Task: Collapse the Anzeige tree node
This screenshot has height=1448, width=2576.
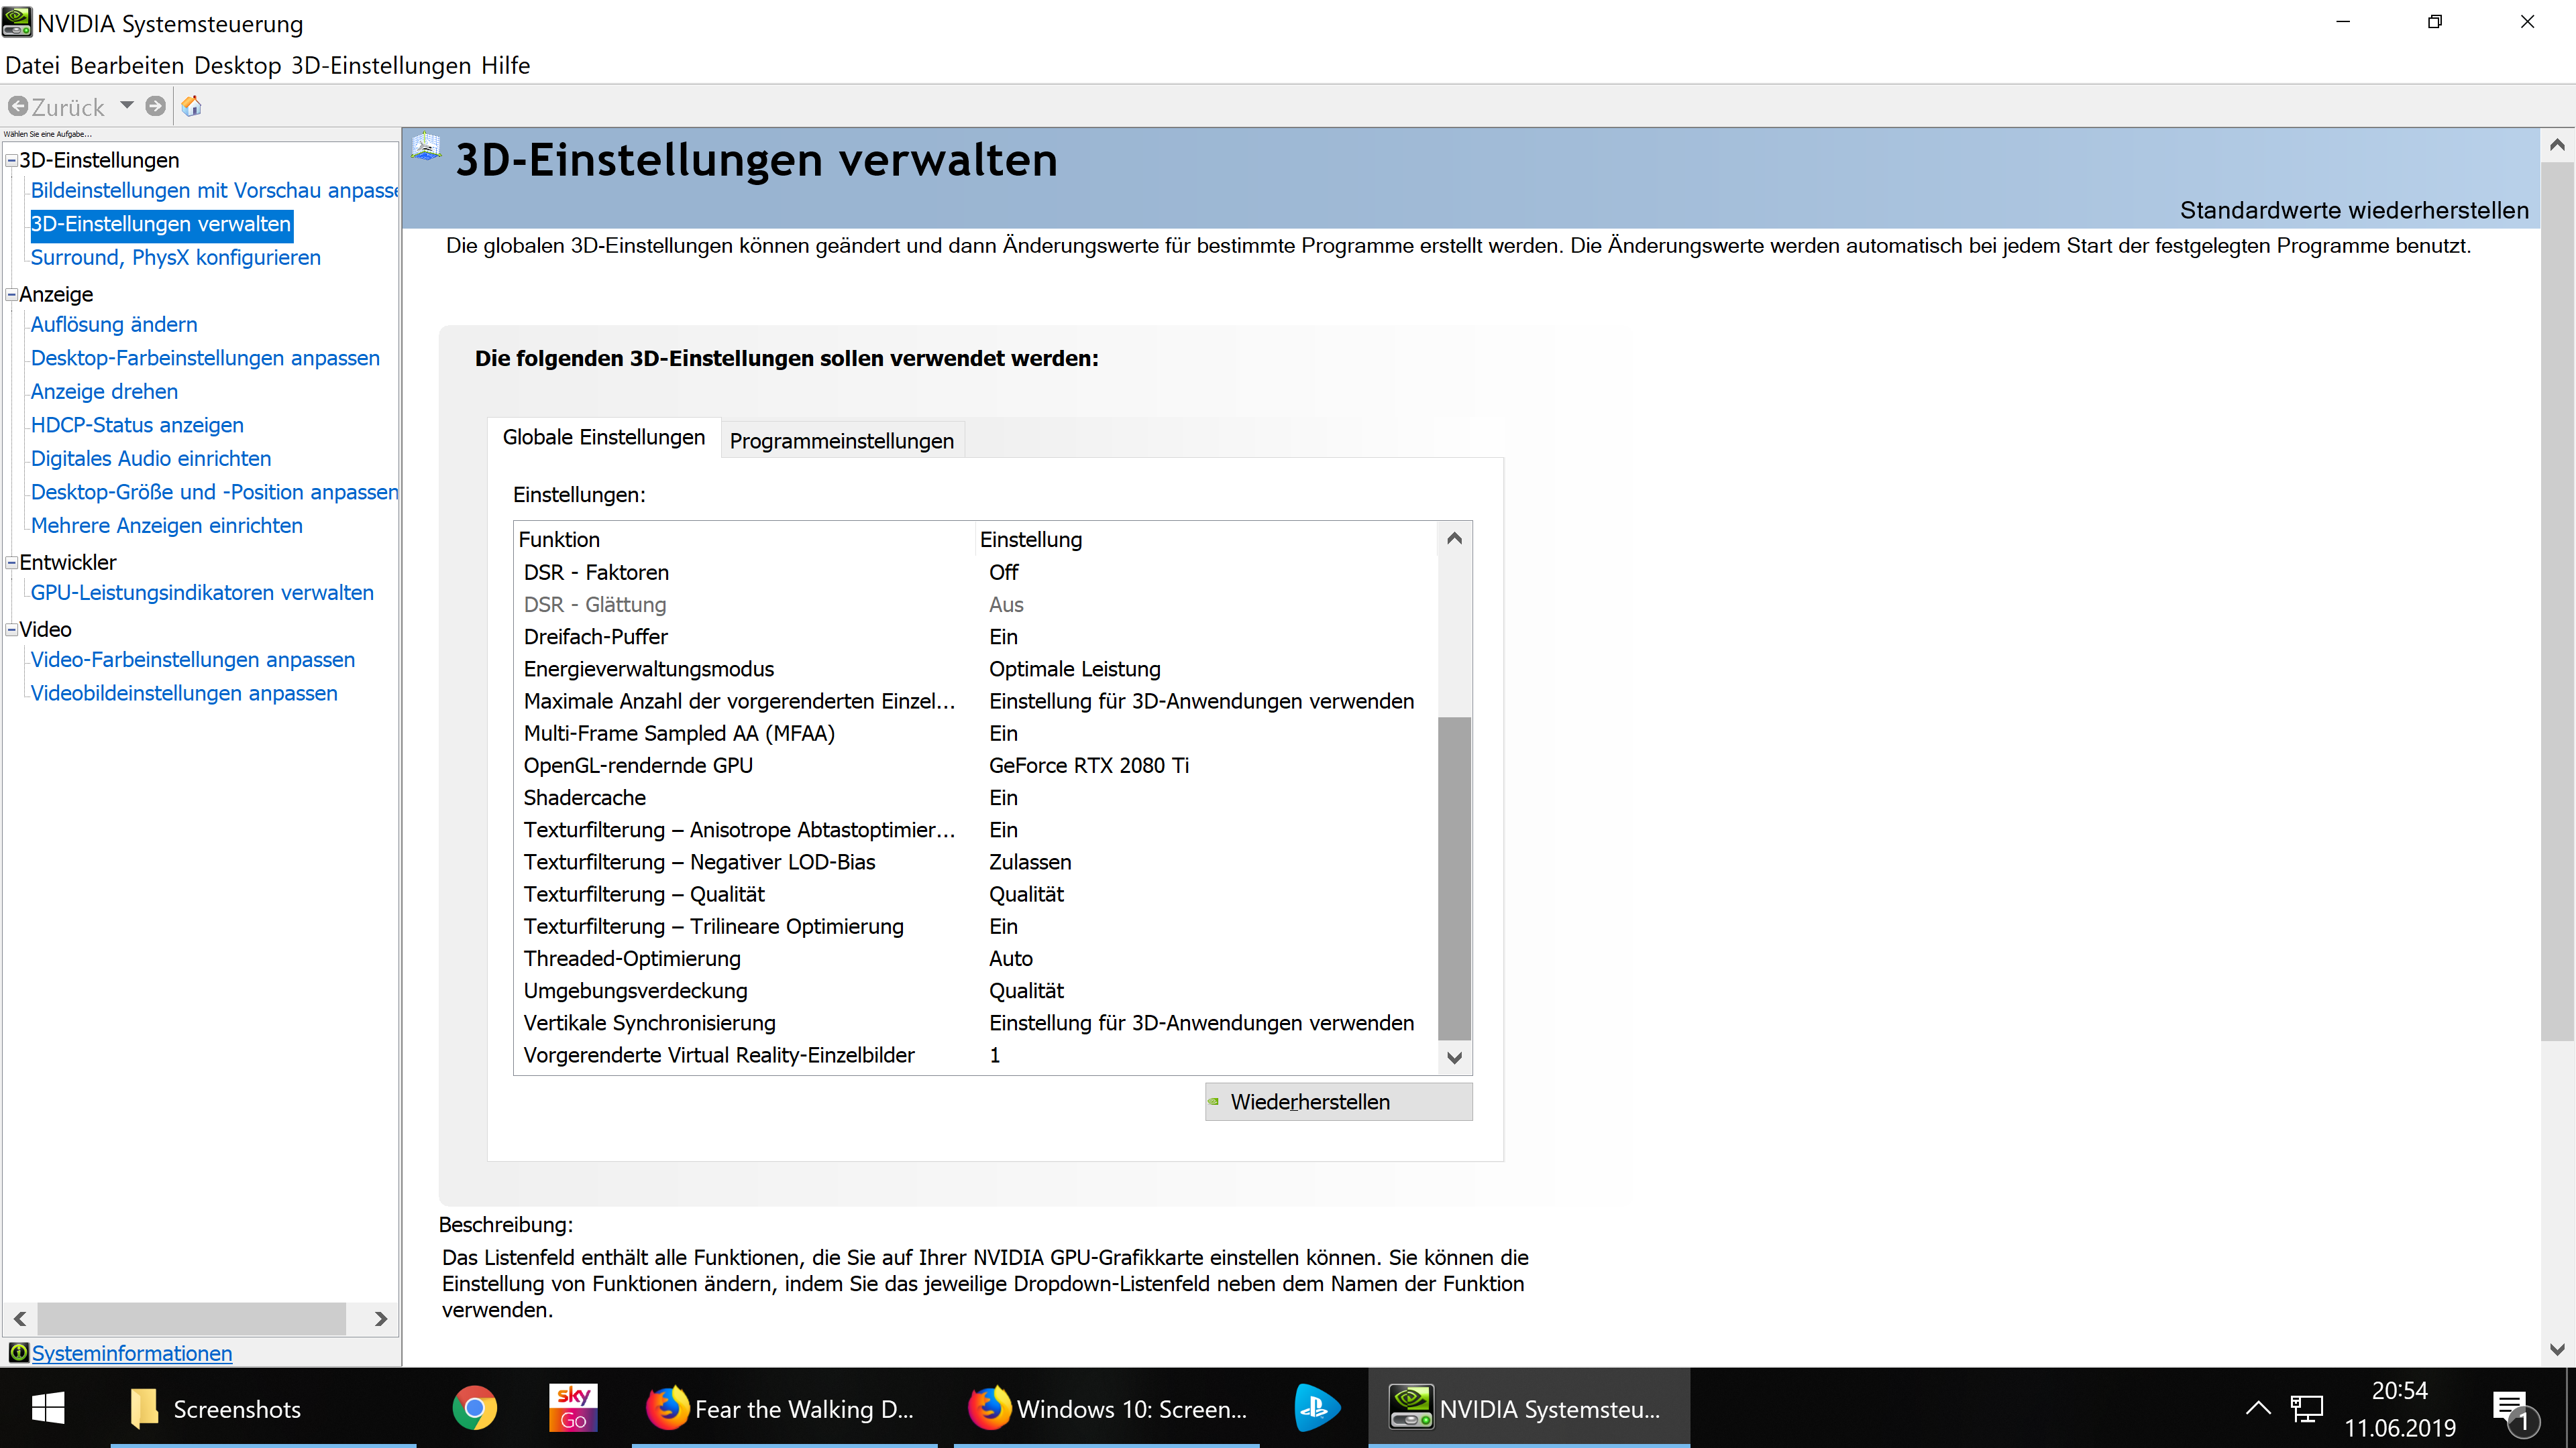Action: click(11, 294)
